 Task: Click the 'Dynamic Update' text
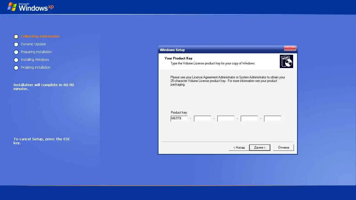[33, 44]
